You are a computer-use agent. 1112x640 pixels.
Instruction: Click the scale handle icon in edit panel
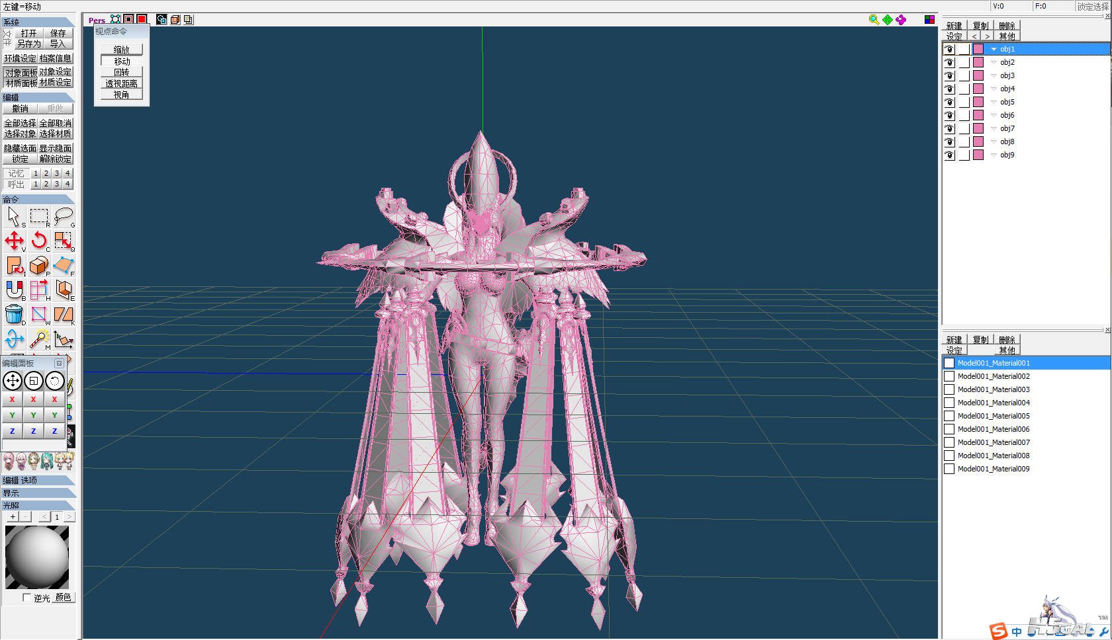tap(34, 381)
